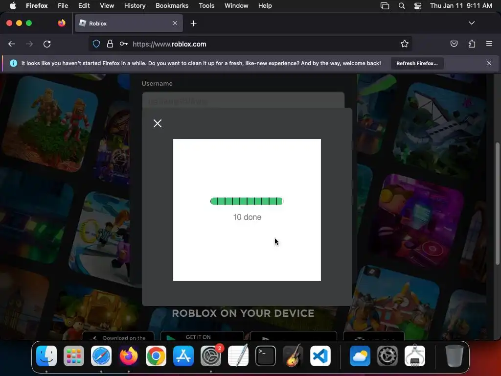Dismiss the Firefox notification bar
Screen dimensions: 501x376
coord(489,63)
